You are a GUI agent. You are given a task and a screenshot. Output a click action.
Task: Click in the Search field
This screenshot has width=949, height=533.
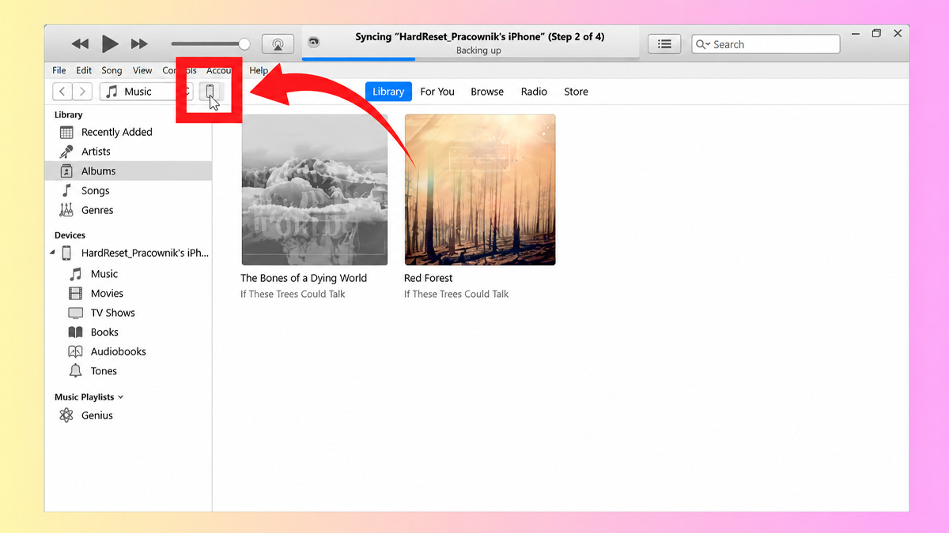tap(766, 44)
